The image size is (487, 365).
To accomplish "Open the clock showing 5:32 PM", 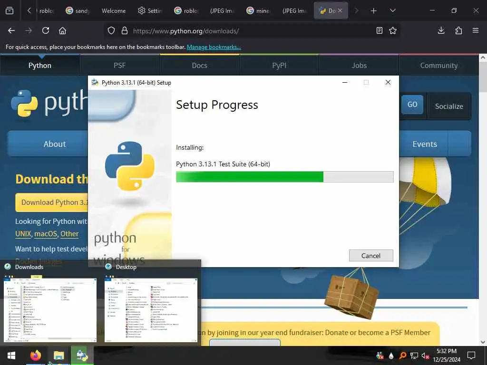I will point(447,355).
